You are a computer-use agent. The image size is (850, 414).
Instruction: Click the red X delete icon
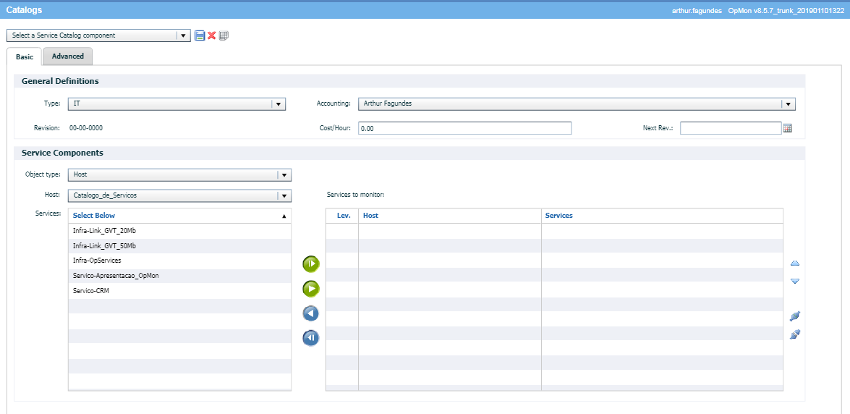[x=212, y=35]
